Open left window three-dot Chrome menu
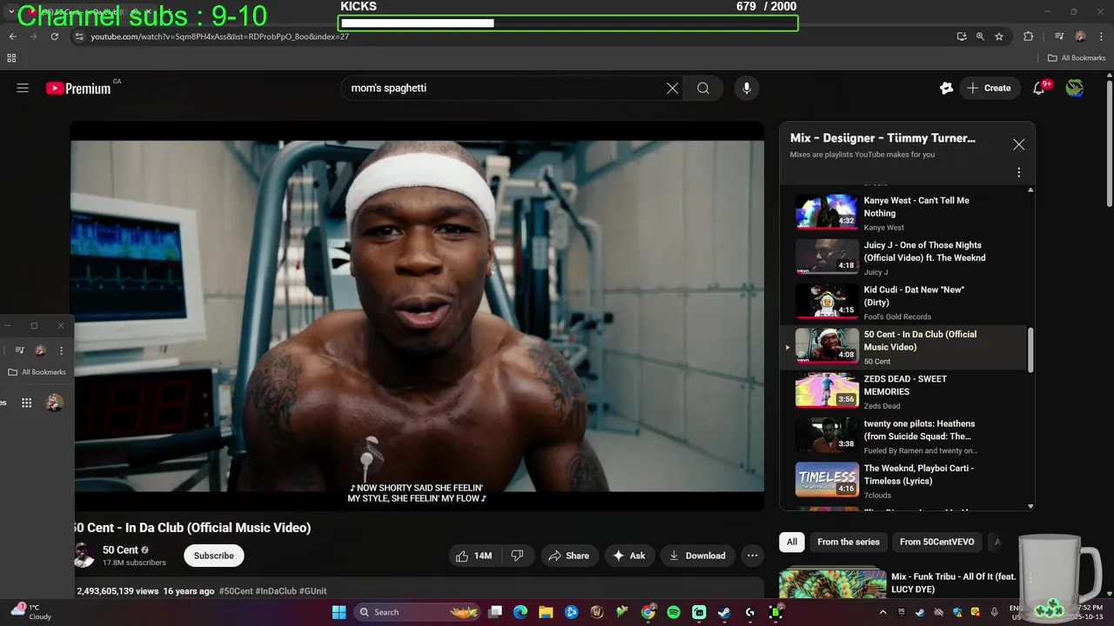The width and height of the screenshot is (1114, 626). (61, 350)
